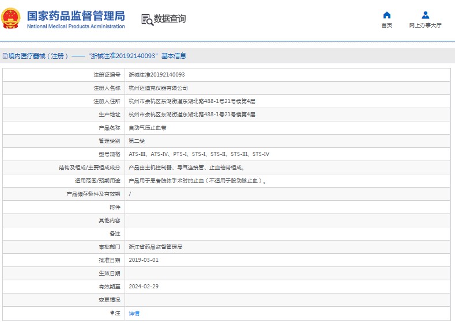Click the 注册人住所 row label

click(x=107, y=101)
